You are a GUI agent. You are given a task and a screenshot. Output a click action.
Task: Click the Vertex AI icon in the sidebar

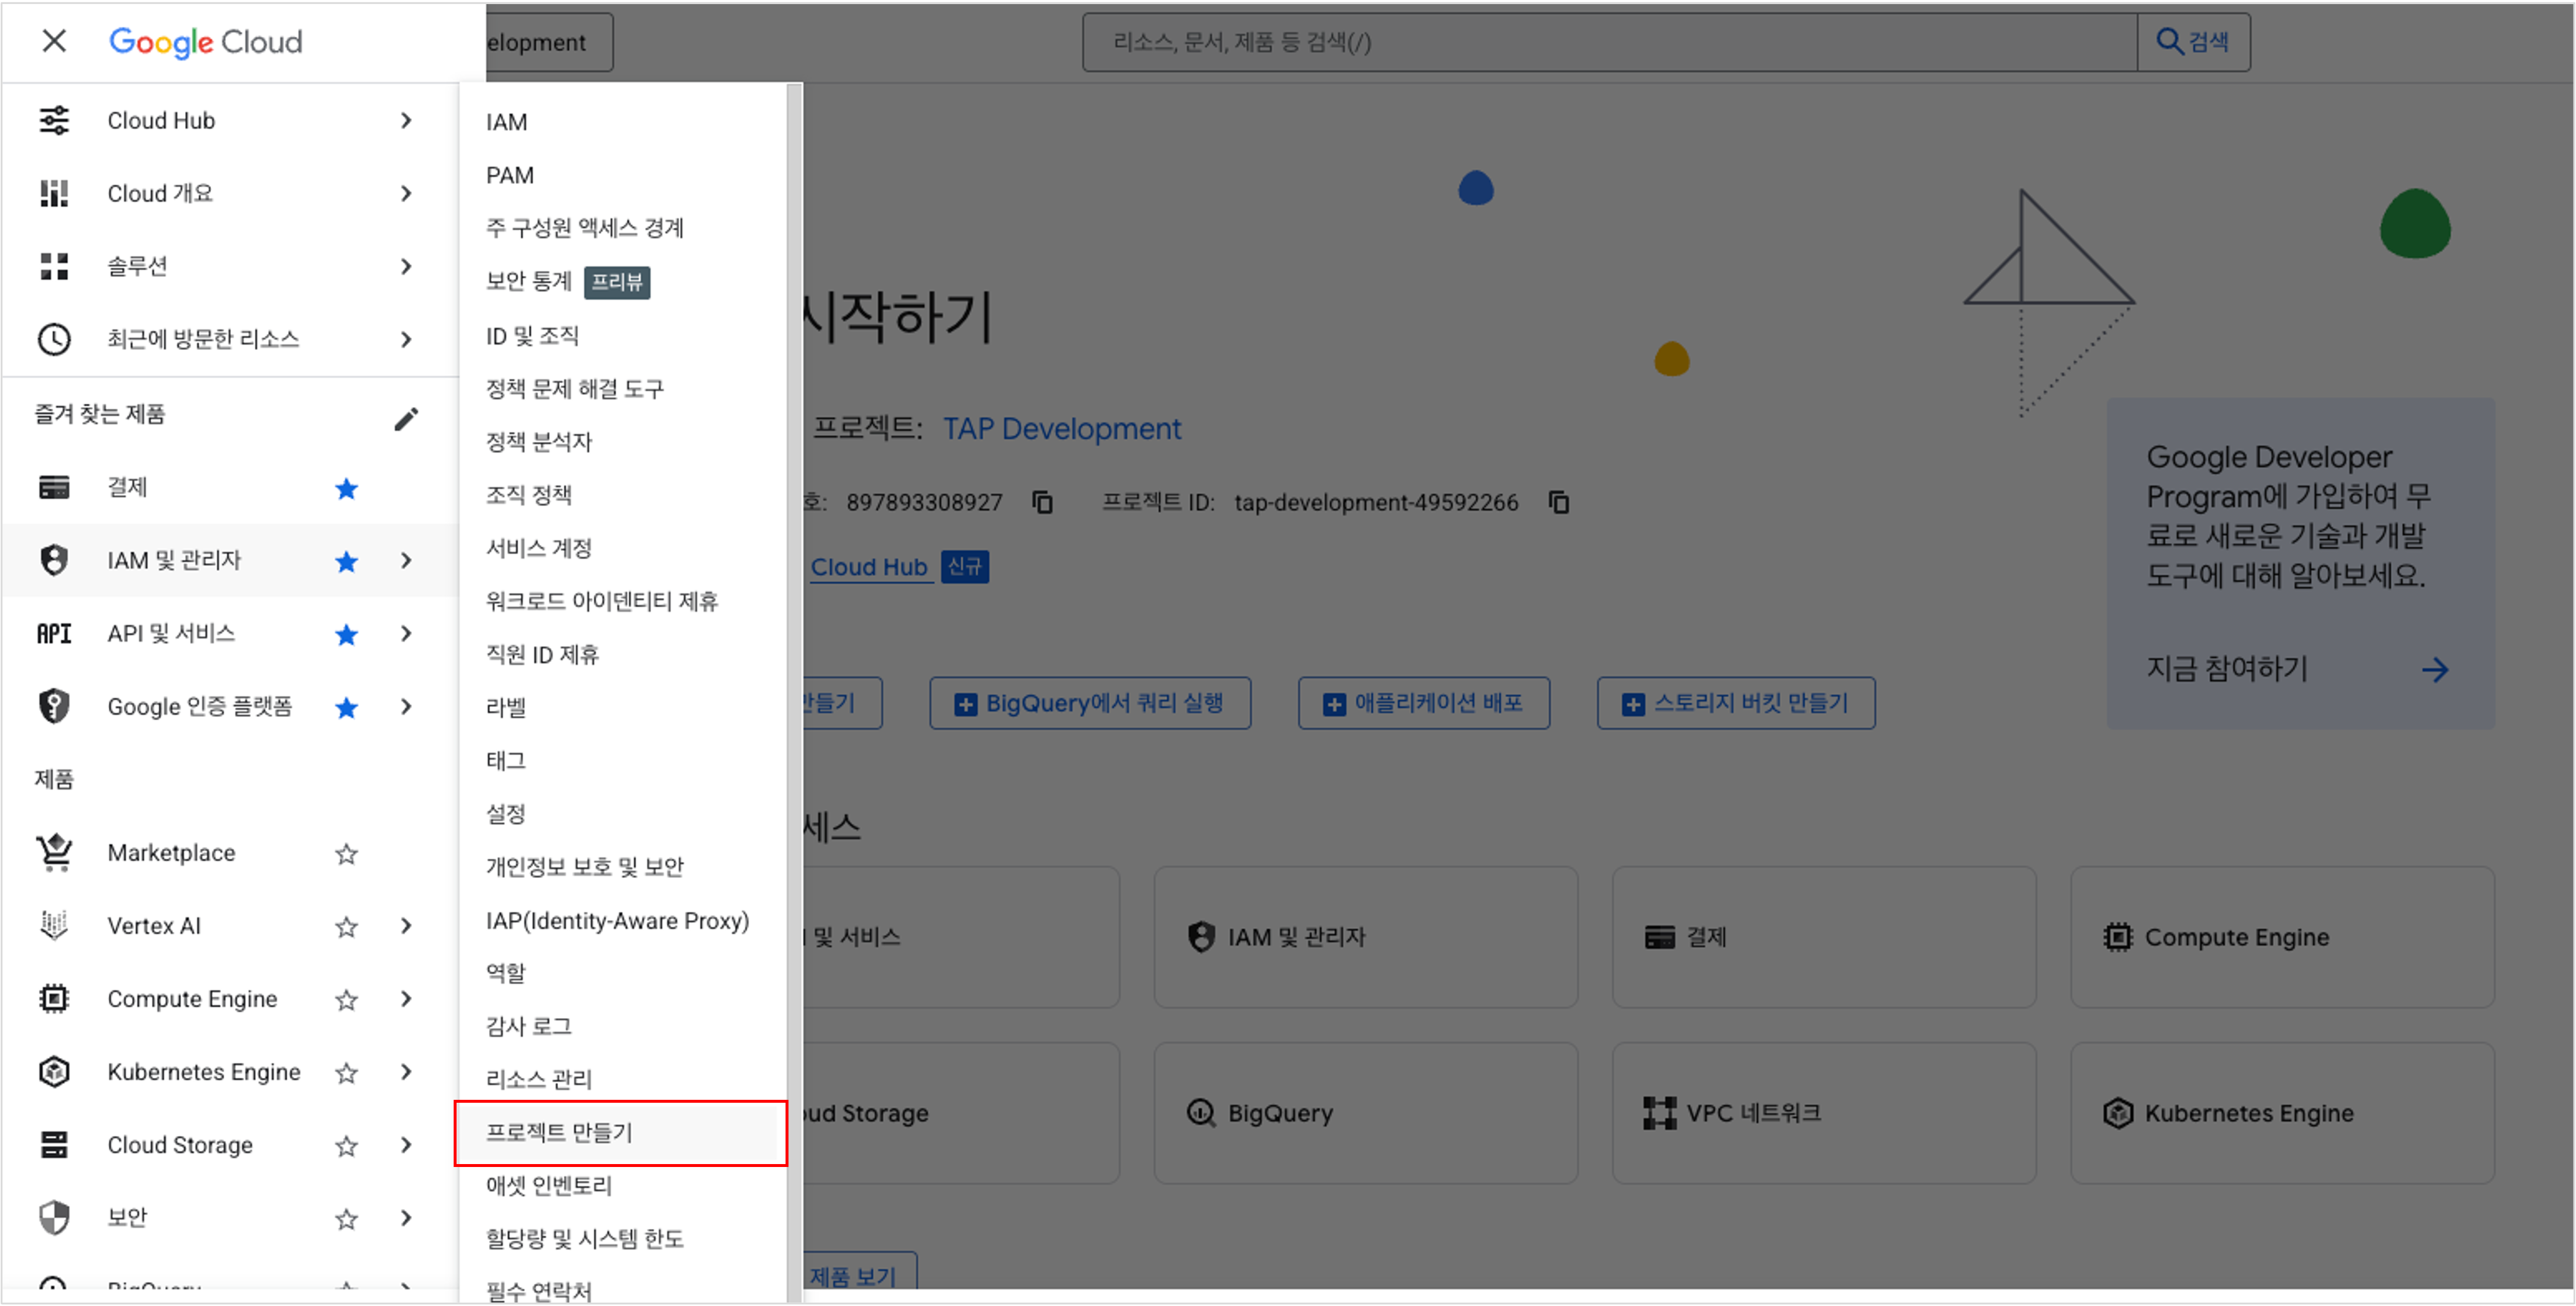54,925
